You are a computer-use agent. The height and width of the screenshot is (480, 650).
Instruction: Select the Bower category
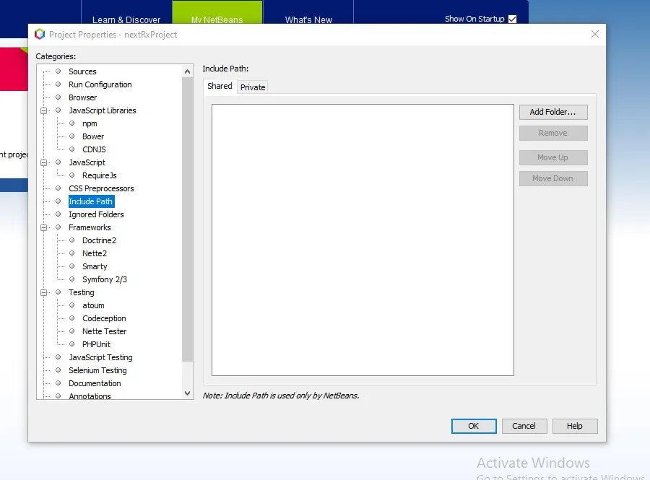pos(93,136)
